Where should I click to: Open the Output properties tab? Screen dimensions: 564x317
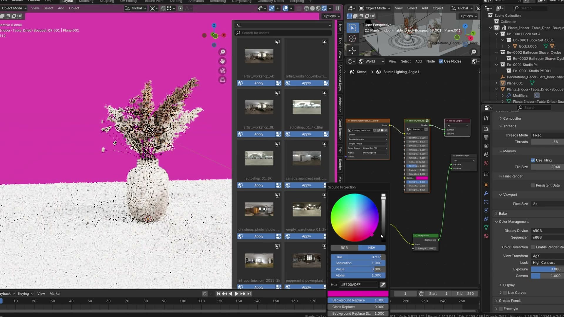tap(486, 137)
